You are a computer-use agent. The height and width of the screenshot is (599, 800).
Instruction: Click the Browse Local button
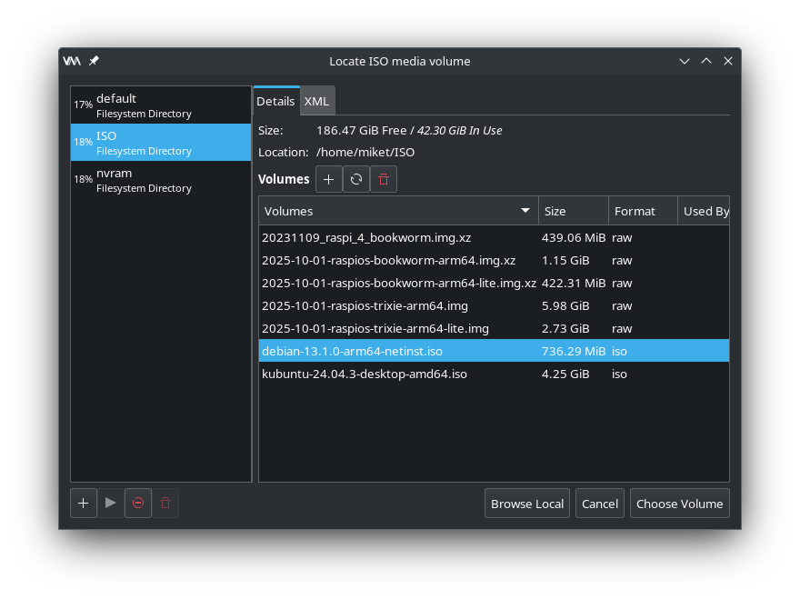tap(527, 504)
